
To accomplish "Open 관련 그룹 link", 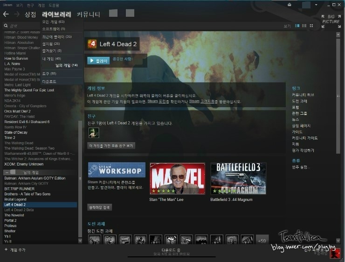I will (299, 113).
